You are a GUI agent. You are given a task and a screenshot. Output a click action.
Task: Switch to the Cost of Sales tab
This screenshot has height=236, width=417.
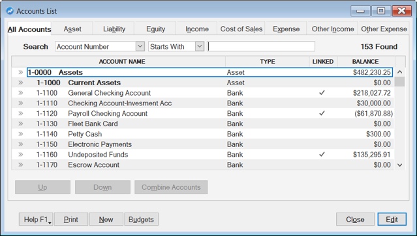pos(241,29)
